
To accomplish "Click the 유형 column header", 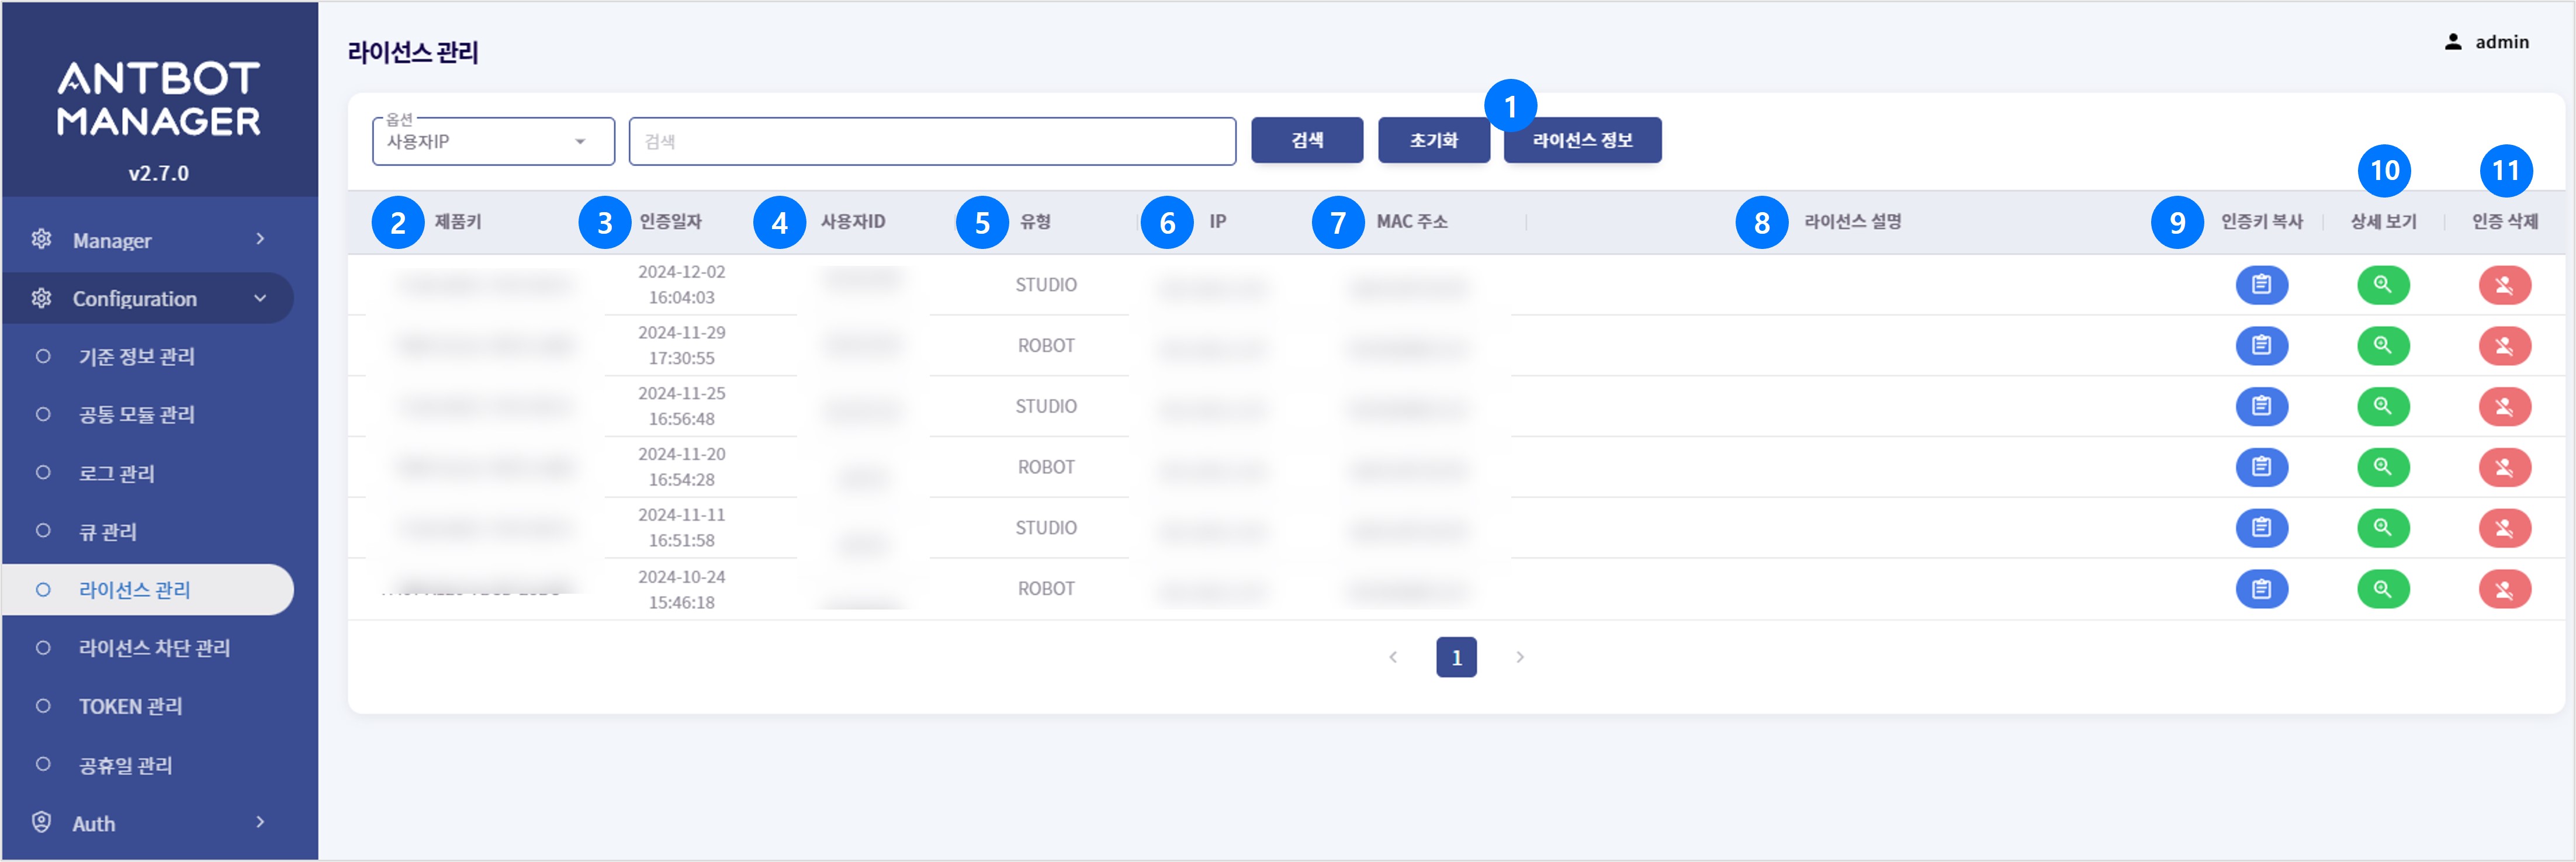I will [1035, 222].
